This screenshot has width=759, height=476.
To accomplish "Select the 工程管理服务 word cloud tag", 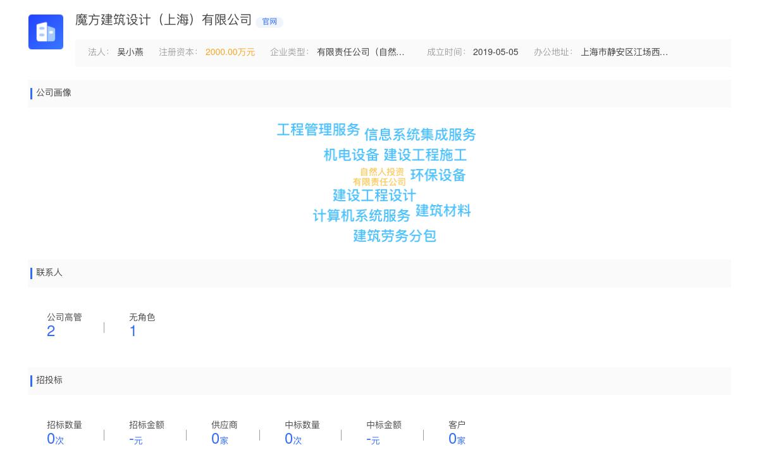I will click(318, 130).
